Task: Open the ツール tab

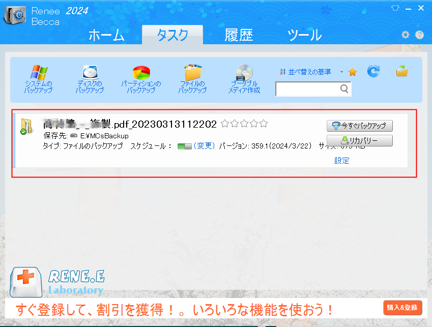Action: coord(304,35)
